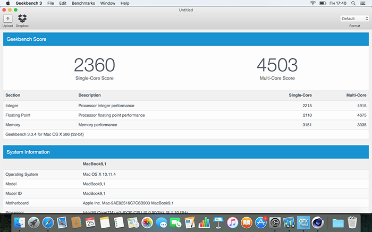This screenshot has height=232, width=372.
Task: Launch Safari from the dock
Action: (48, 222)
